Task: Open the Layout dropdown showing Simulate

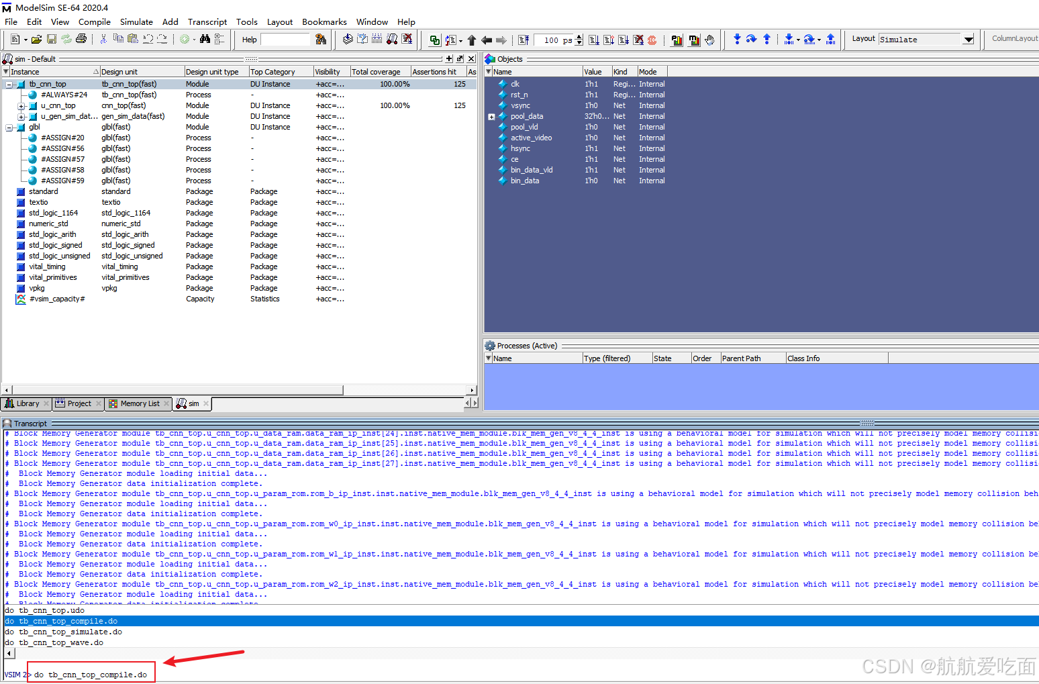Action: (x=969, y=39)
